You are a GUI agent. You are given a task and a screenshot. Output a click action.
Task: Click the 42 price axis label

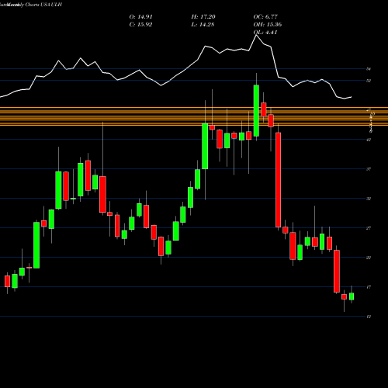(369, 140)
